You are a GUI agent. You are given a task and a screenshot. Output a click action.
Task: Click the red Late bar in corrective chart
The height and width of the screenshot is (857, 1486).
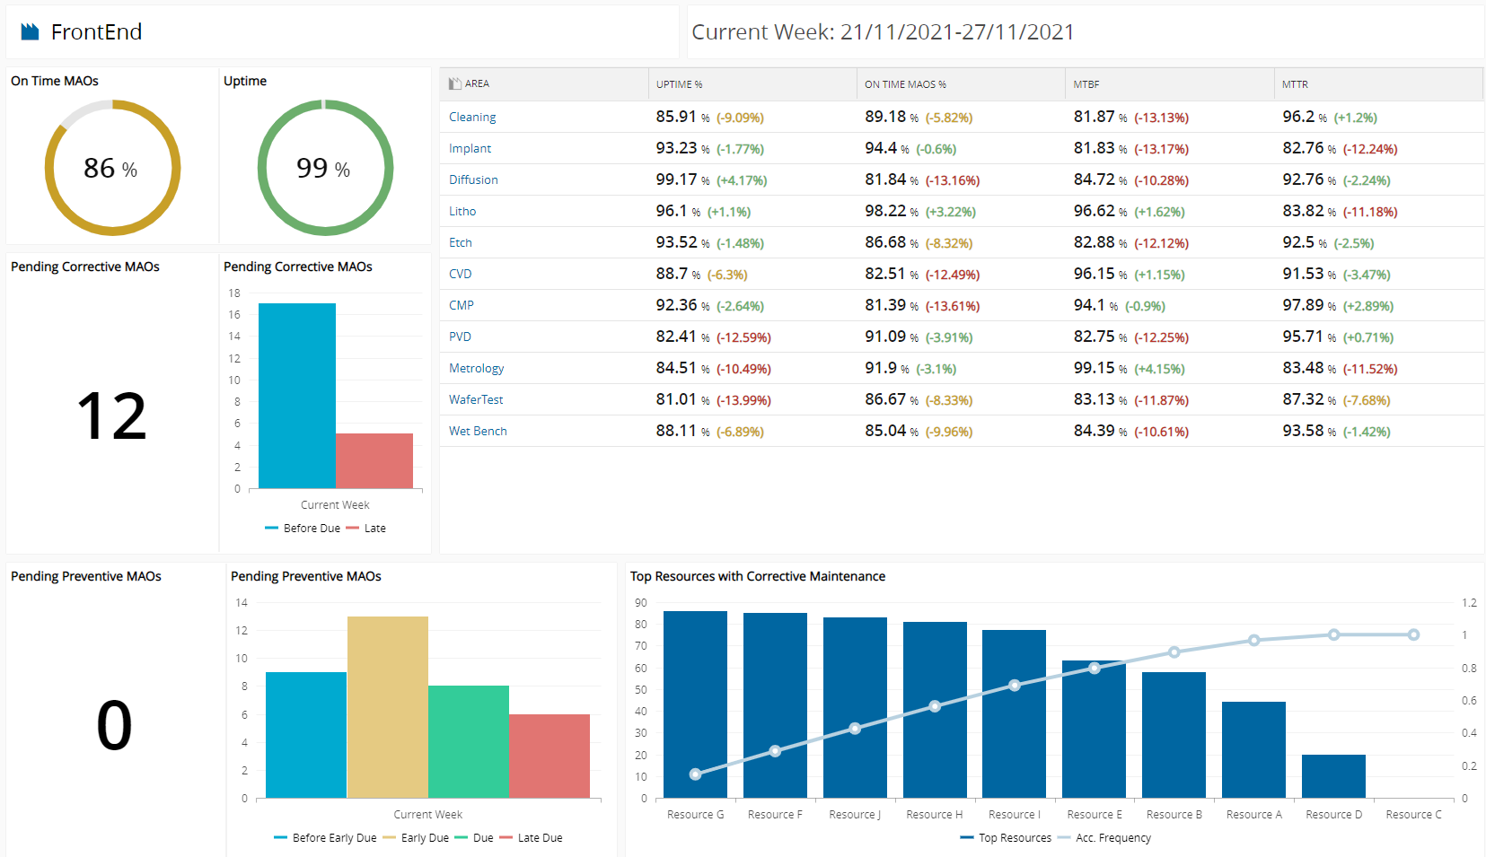pos(374,461)
